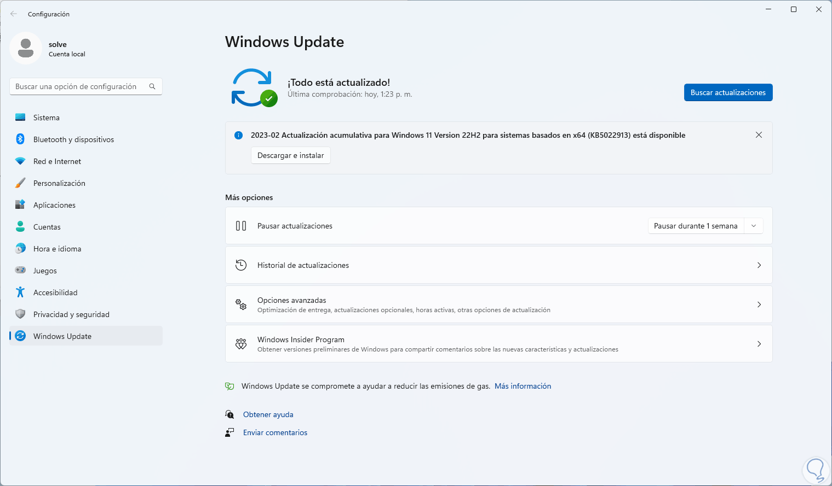Go to Sistema settings section
Viewport: 832px width, 486px height.
pos(47,118)
